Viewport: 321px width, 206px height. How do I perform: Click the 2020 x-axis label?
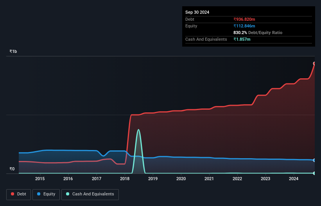coord(181,179)
